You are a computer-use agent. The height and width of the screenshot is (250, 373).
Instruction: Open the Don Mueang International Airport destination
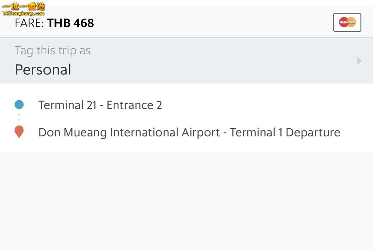tap(189, 132)
